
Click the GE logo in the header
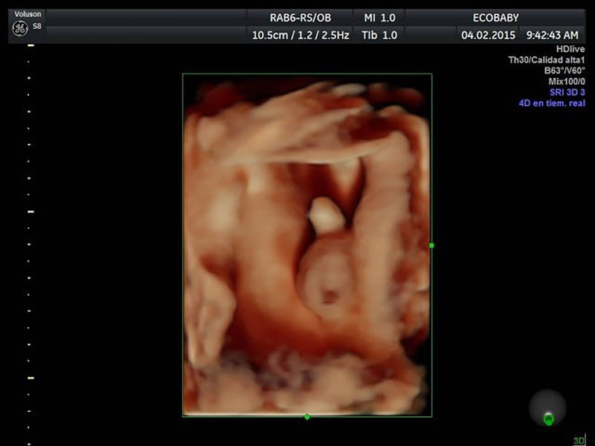click(20, 29)
